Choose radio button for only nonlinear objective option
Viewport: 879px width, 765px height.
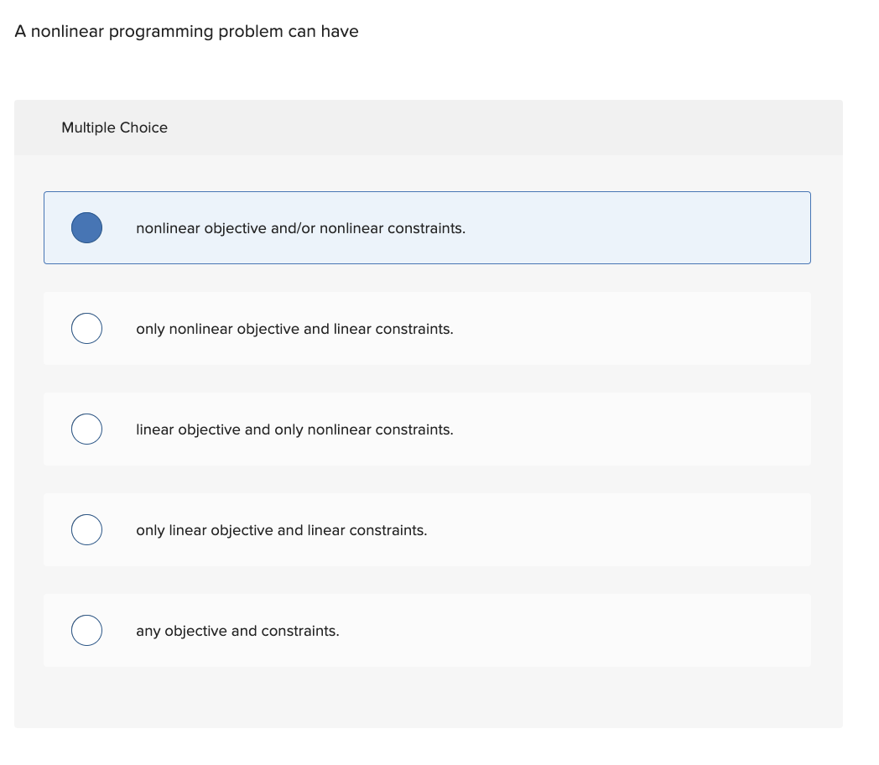(87, 329)
